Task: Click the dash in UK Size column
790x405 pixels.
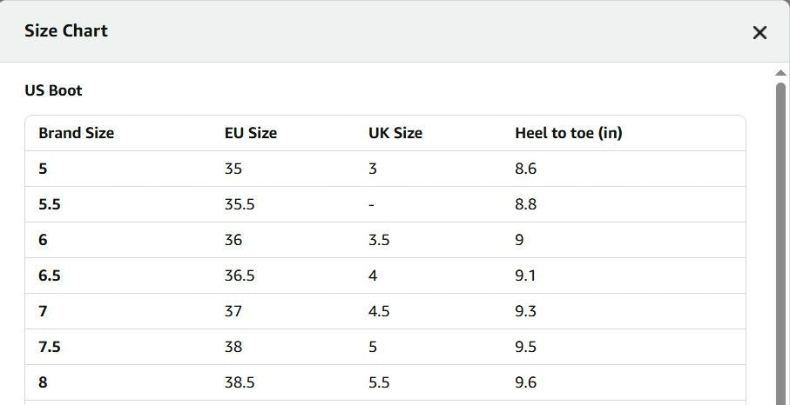Action: click(x=371, y=205)
